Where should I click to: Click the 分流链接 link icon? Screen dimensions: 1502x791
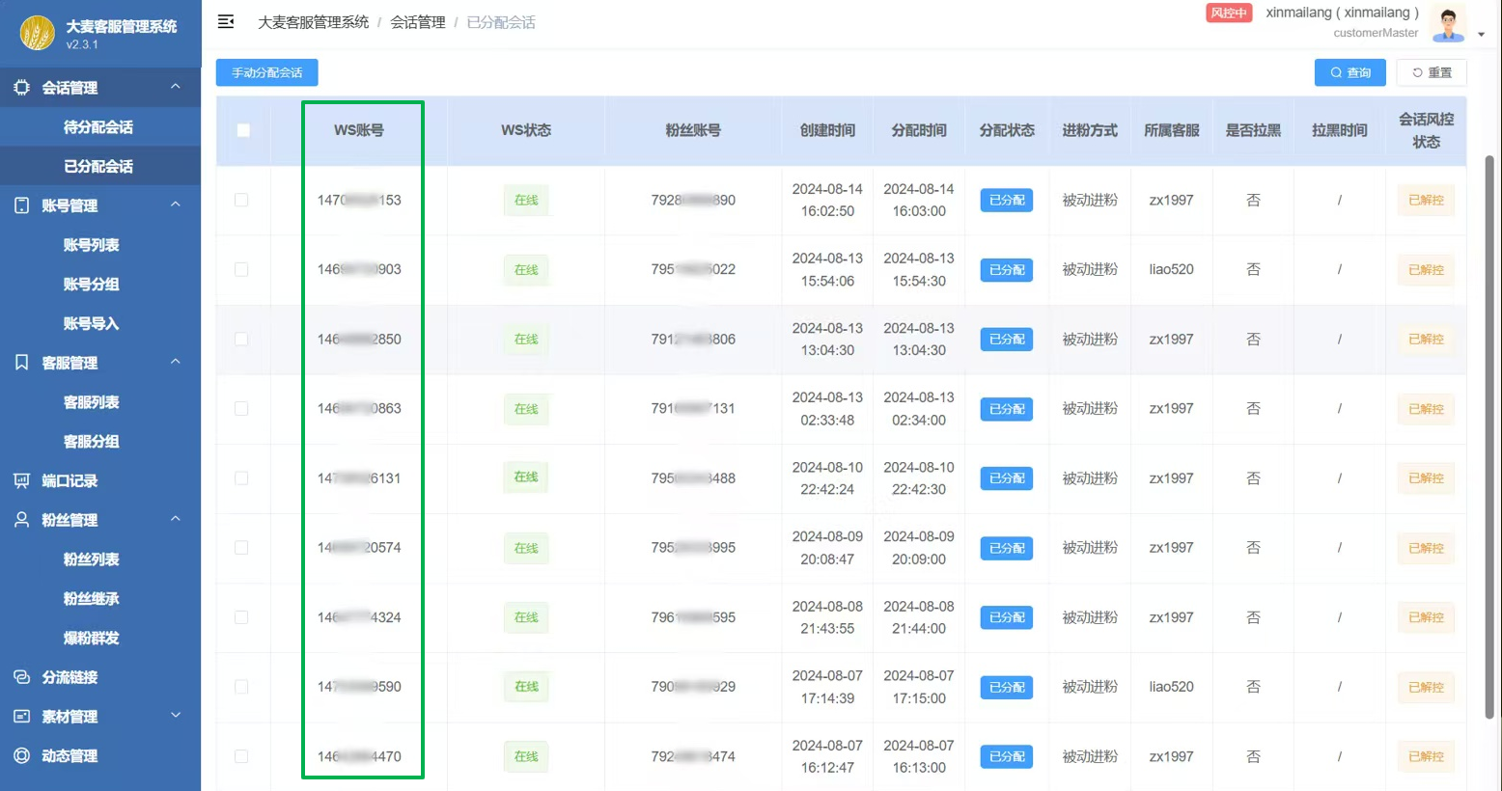point(21,677)
